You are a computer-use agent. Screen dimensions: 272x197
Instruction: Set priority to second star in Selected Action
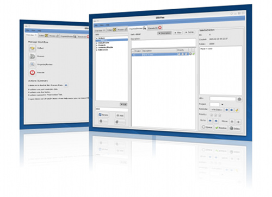215,115
